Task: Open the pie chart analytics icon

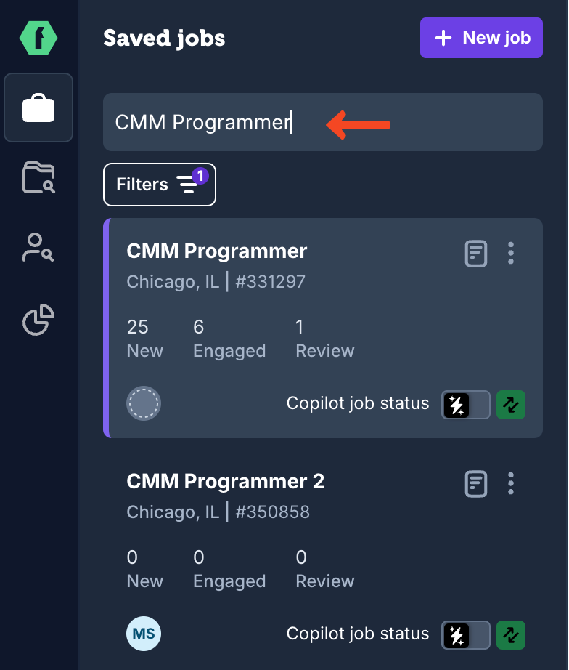Action: tap(38, 319)
